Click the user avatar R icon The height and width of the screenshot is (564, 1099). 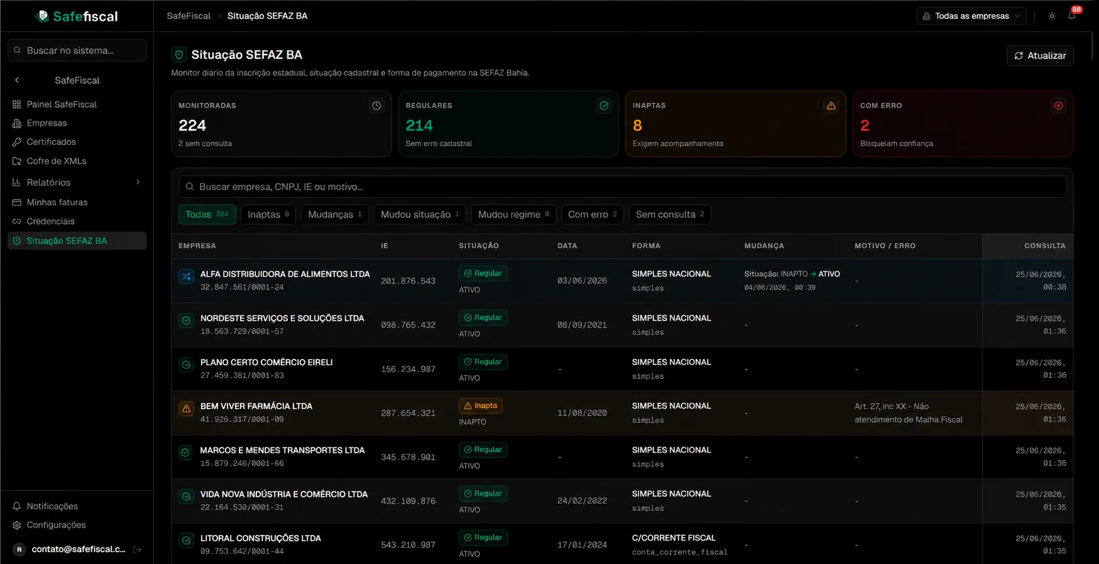19,550
